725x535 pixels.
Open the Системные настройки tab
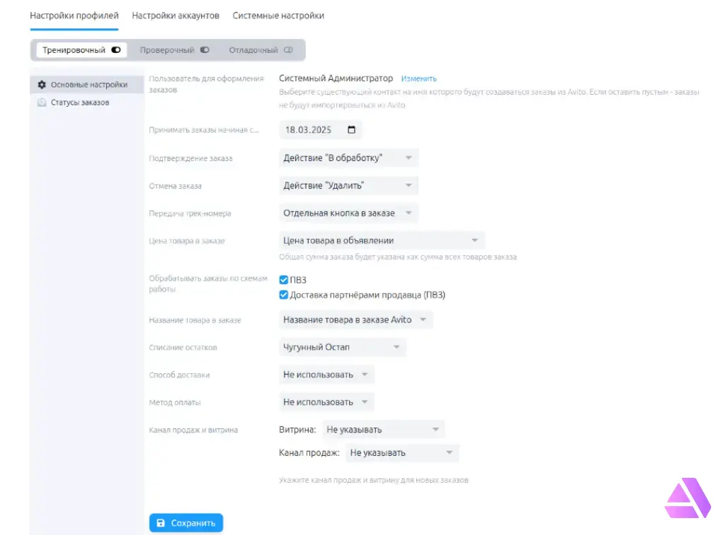(x=278, y=16)
